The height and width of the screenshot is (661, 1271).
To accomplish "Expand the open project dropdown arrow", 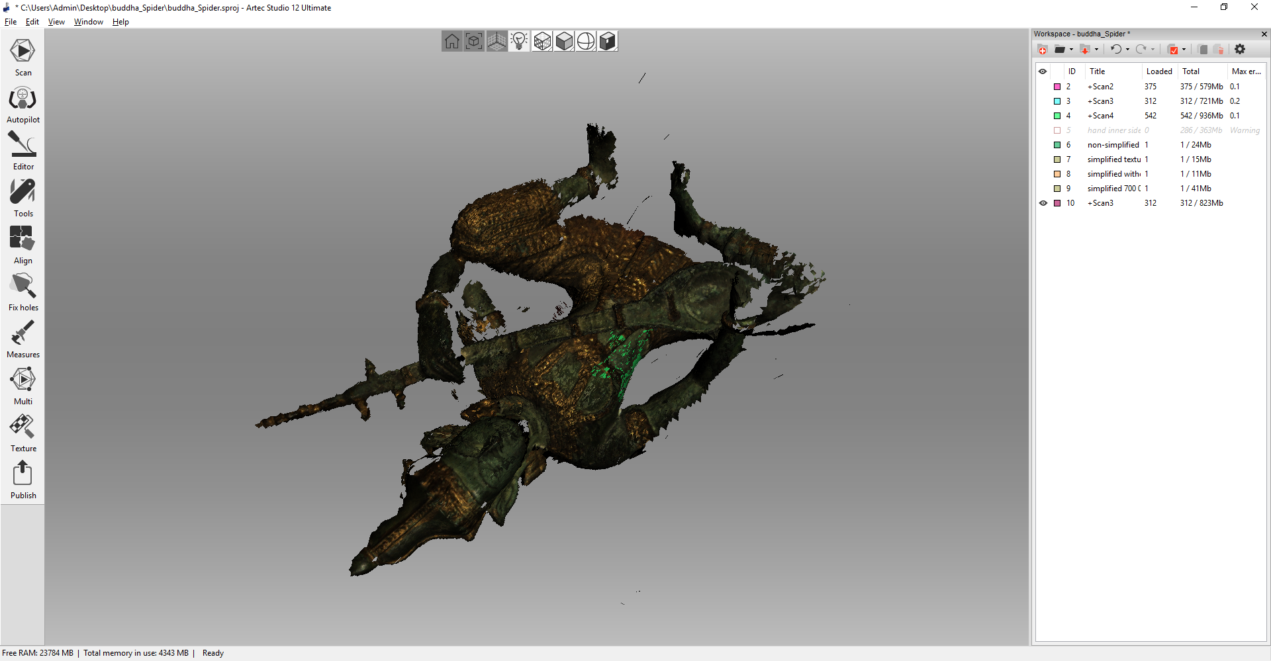I will tap(1071, 50).
